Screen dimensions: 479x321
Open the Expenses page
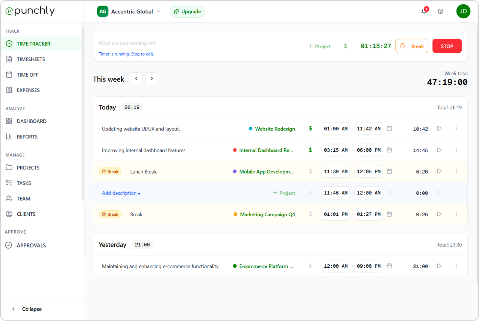click(28, 90)
